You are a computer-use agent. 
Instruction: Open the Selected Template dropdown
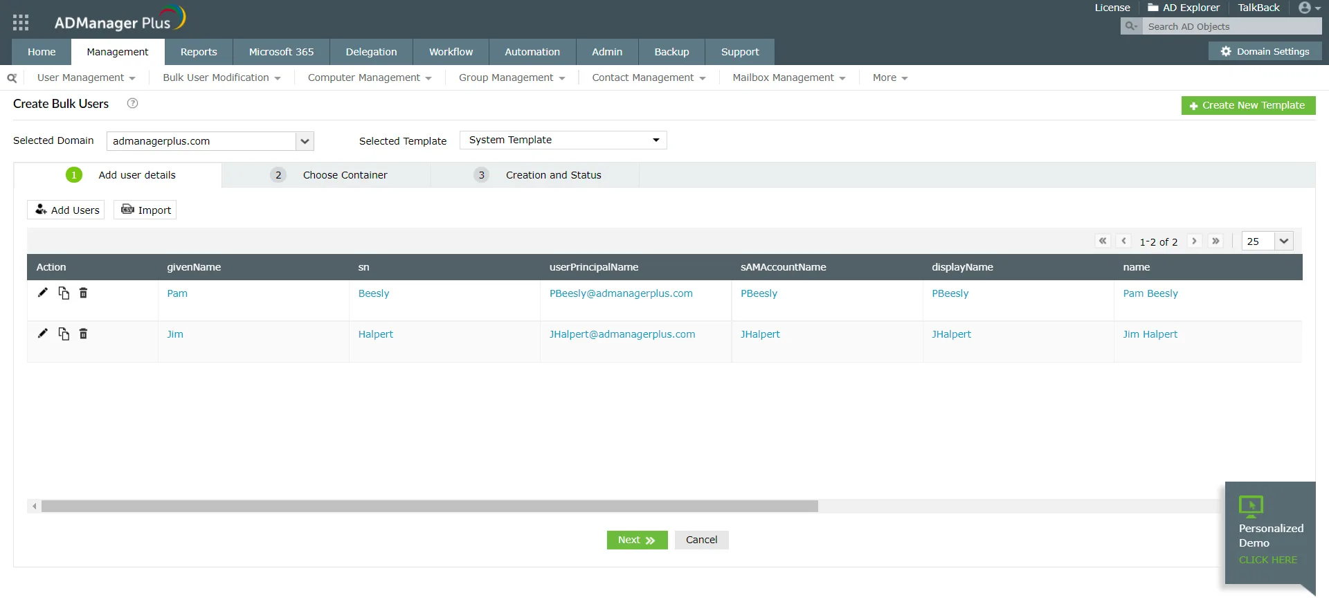point(563,140)
